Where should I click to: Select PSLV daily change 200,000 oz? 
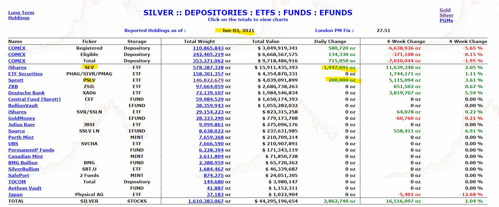point(342,80)
